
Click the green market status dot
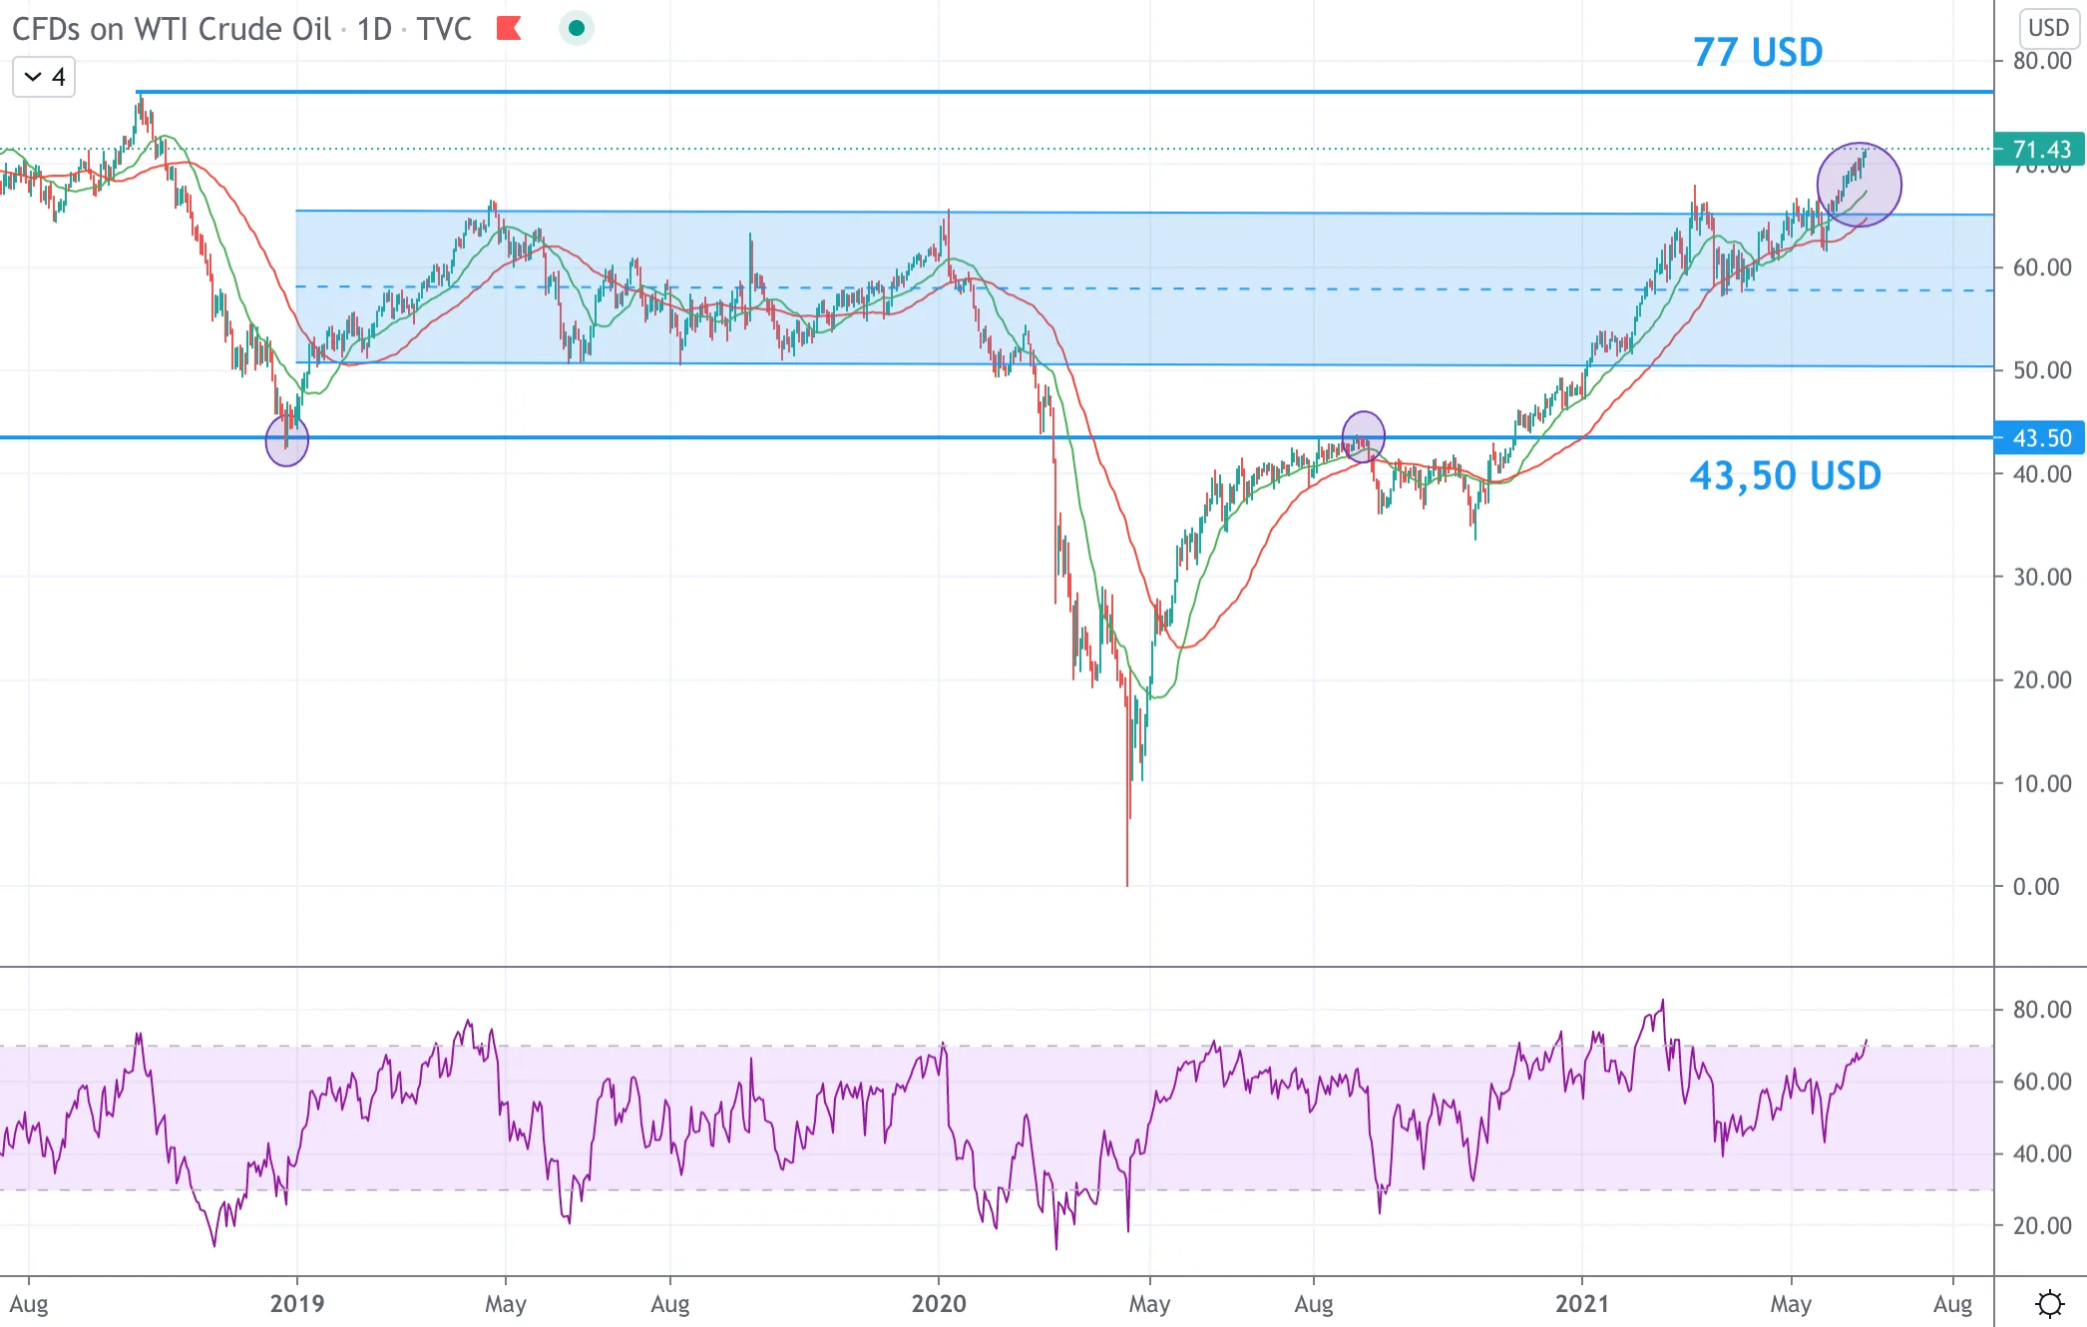tap(576, 28)
